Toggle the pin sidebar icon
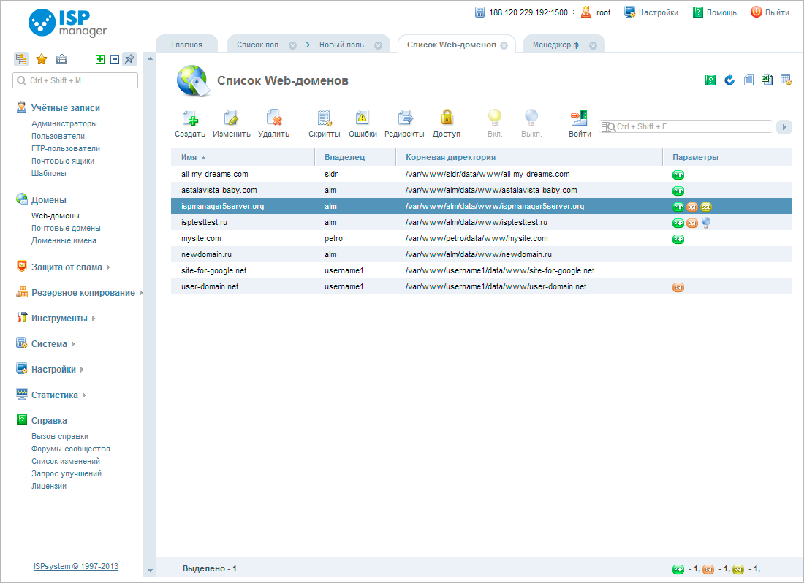Image resolution: width=804 pixels, height=583 pixels. click(x=129, y=59)
